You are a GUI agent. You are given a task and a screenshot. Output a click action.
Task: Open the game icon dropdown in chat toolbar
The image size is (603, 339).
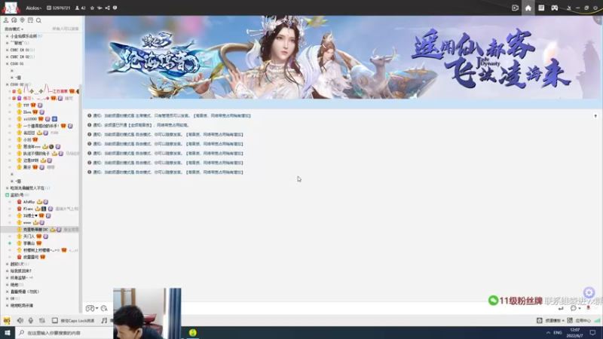point(92,309)
